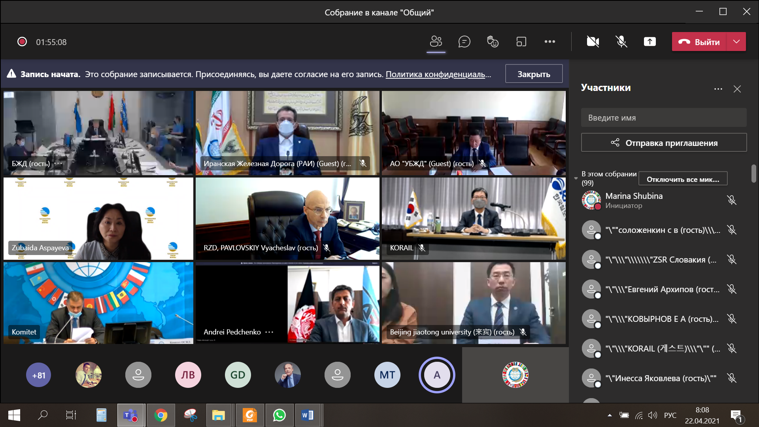This screenshot has height=427, width=759.
Task: Open the Политика конфиденциальности link
Action: pos(438,74)
